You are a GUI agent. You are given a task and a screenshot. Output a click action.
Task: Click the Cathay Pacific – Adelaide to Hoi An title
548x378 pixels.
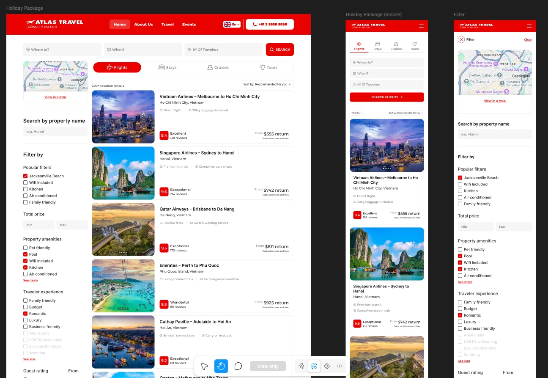click(x=195, y=322)
